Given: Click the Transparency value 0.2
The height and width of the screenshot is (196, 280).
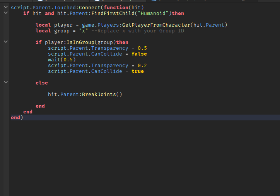Looking at the screenshot, I should (x=142, y=66).
